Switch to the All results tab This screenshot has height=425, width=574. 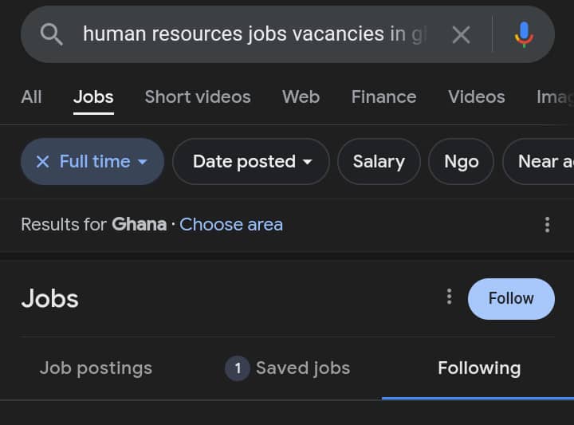(31, 97)
